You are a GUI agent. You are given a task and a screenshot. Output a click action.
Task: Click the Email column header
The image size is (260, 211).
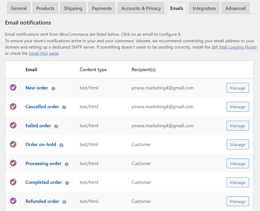click(x=31, y=69)
